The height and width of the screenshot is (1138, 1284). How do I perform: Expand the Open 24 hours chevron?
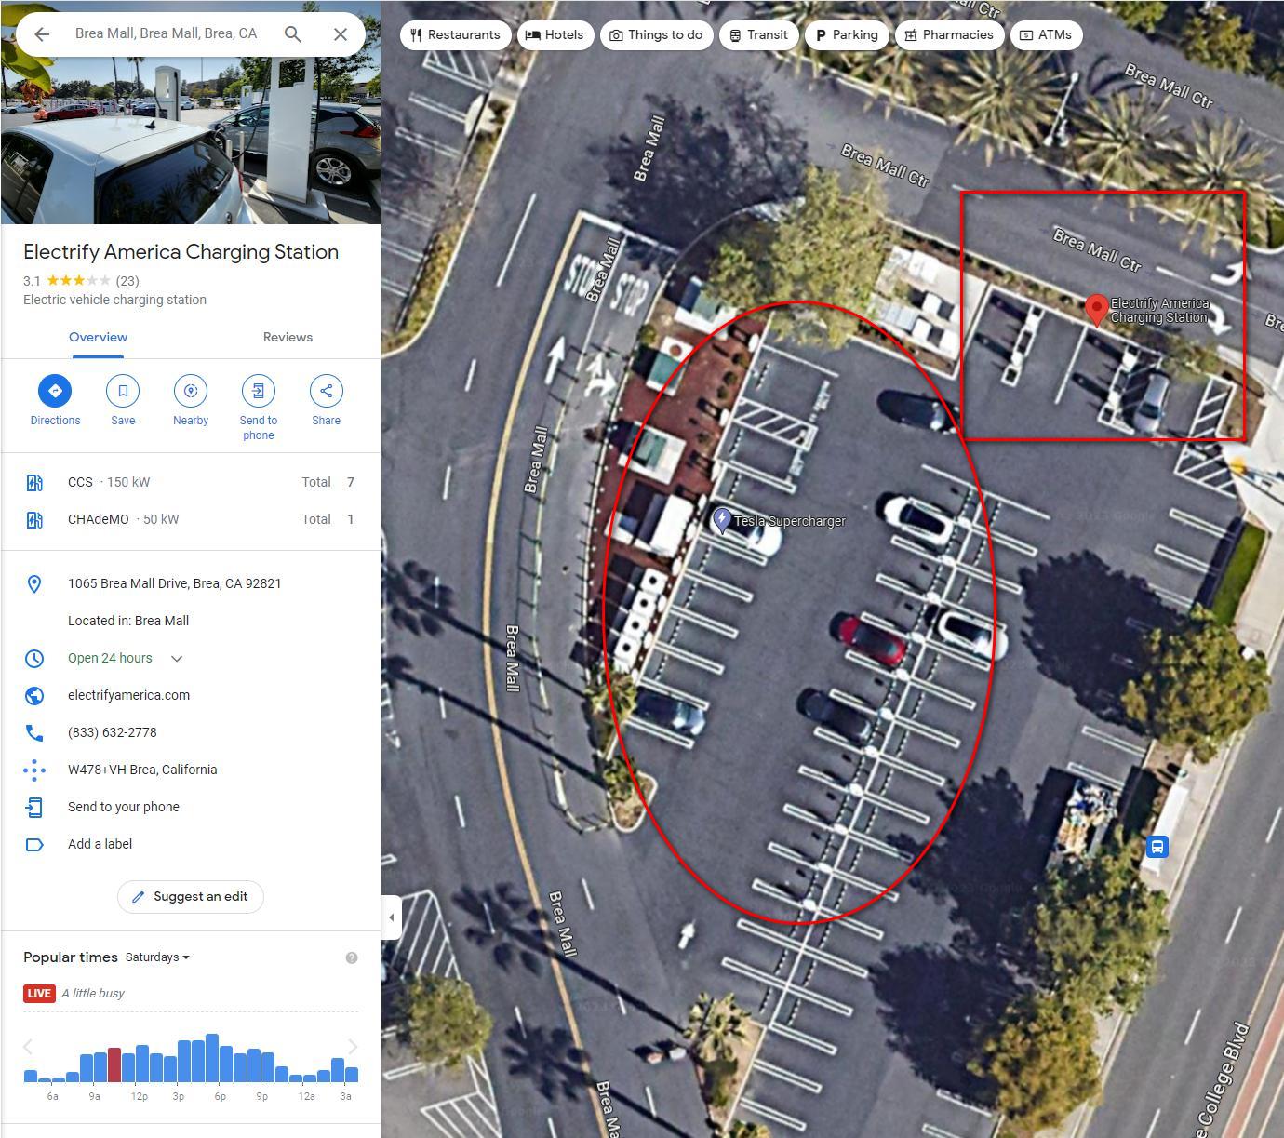(x=177, y=658)
